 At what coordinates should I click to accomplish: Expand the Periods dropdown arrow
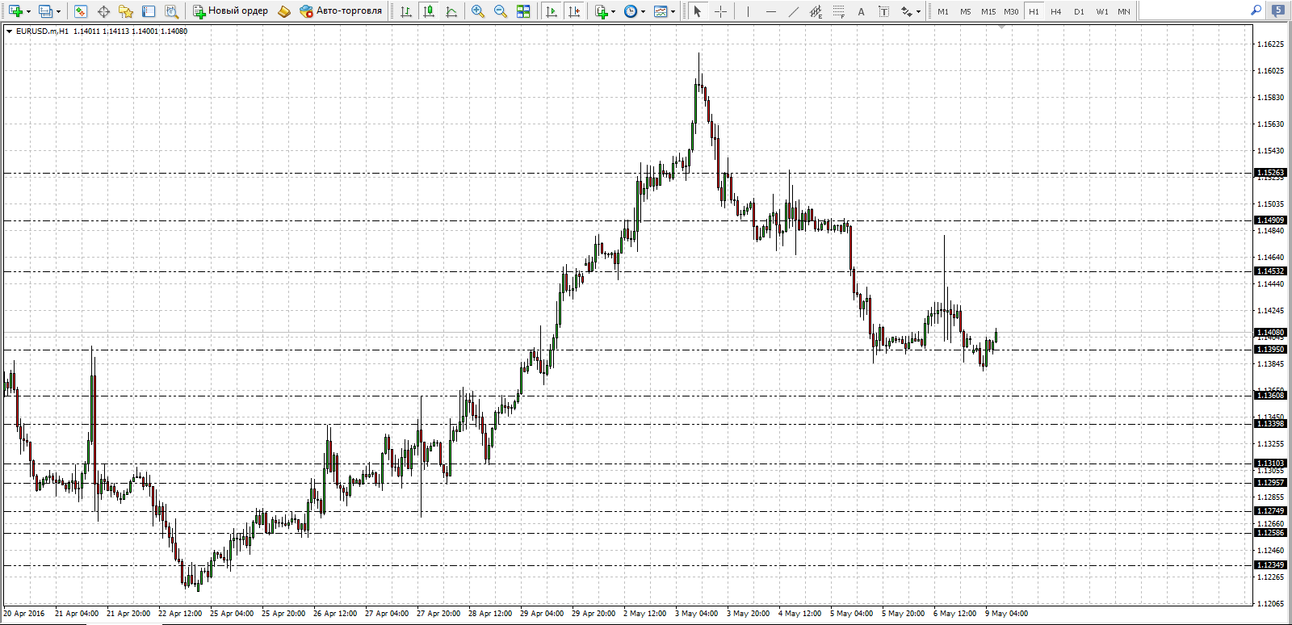coord(644,11)
